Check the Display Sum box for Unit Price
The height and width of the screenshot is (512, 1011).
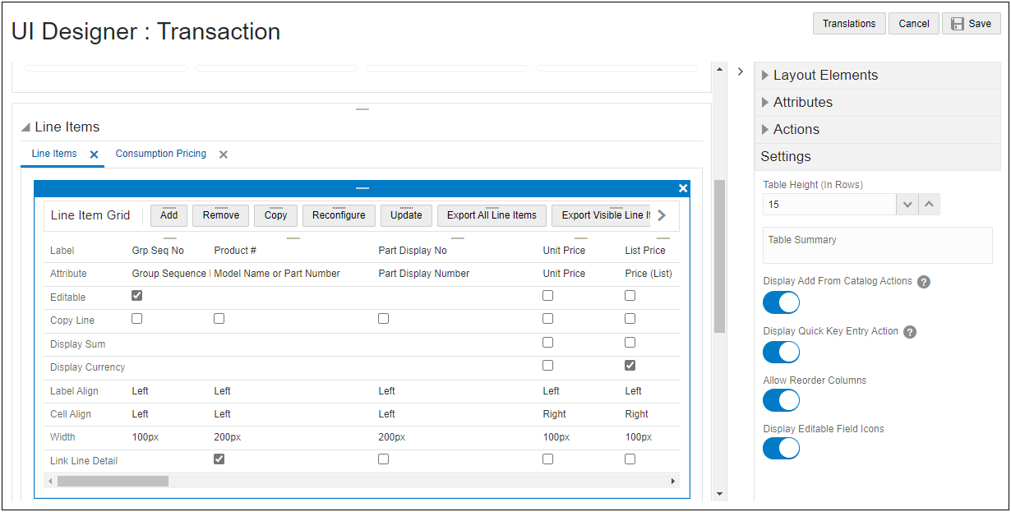(548, 342)
